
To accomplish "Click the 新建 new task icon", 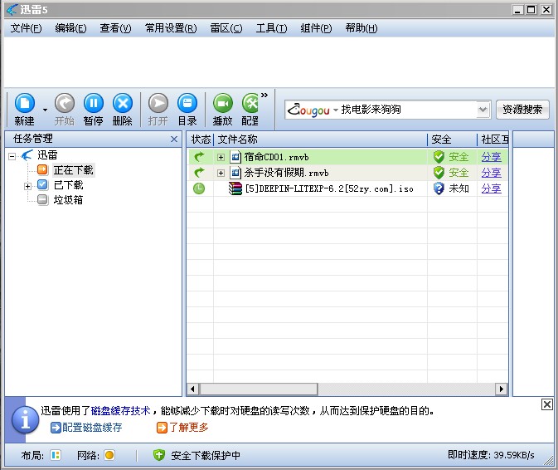I will tap(25, 103).
